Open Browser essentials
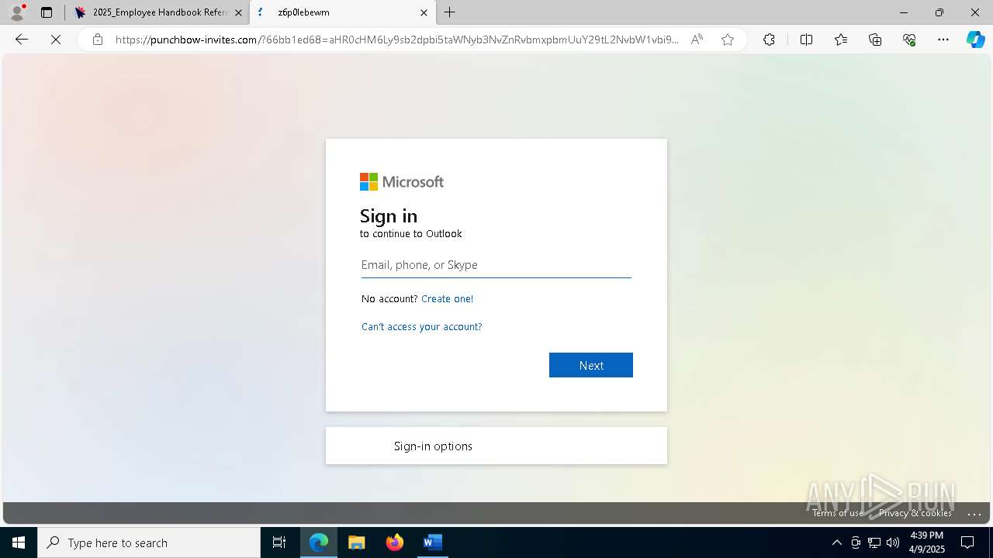993x558 pixels. (x=909, y=40)
